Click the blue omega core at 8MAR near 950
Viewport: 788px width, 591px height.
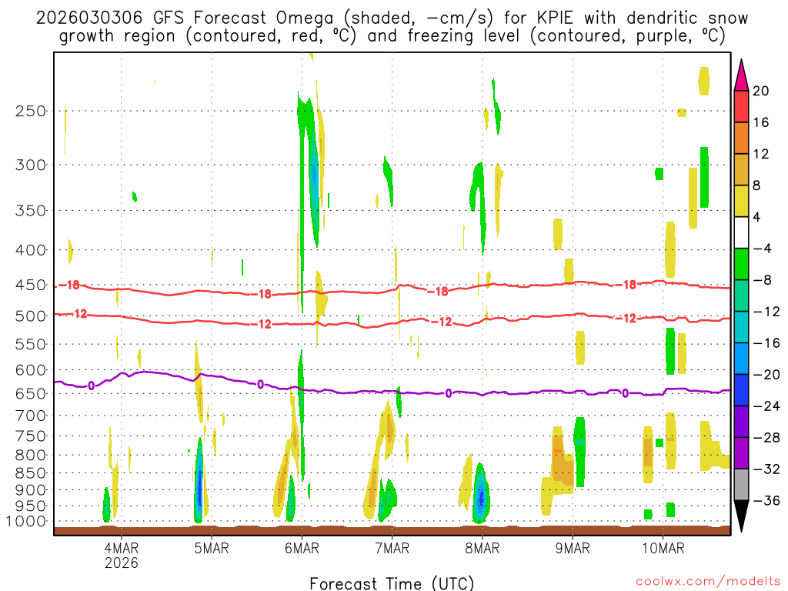pos(481,498)
